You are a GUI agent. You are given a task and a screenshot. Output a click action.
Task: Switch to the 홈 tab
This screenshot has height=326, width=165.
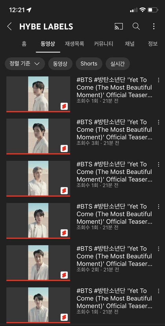coord(24,44)
